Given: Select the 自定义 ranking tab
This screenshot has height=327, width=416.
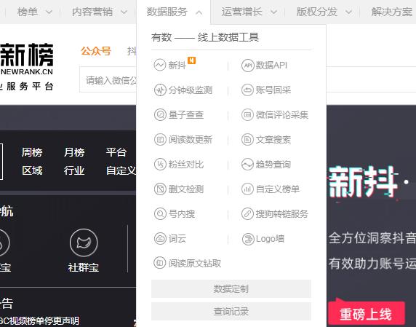Looking at the screenshot, I should tap(121, 170).
